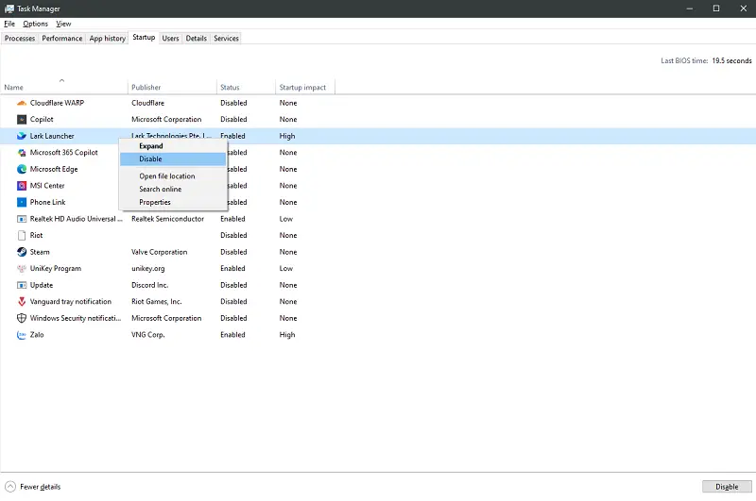Click the Riot file icon
This screenshot has height=501, width=756.
click(x=22, y=235)
